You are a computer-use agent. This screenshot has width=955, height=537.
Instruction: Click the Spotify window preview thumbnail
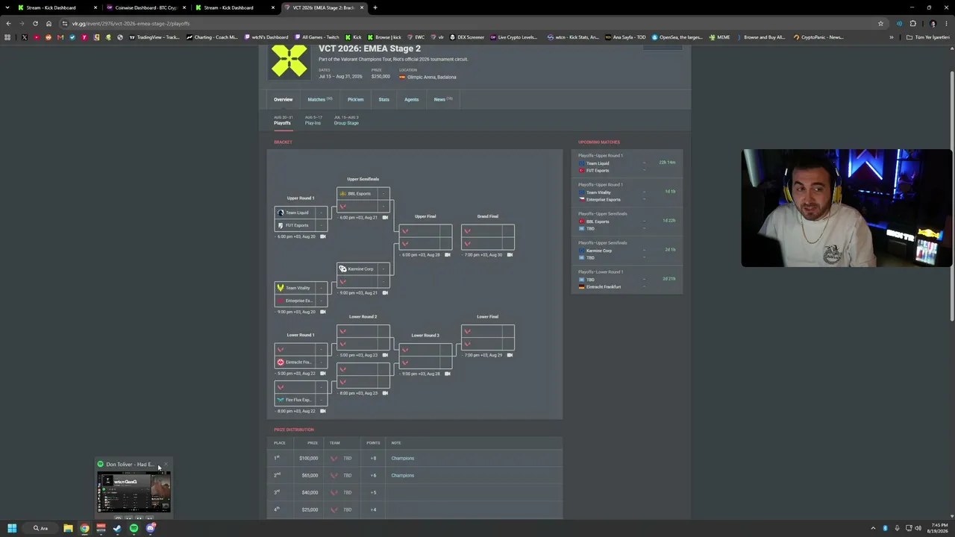[134, 492]
